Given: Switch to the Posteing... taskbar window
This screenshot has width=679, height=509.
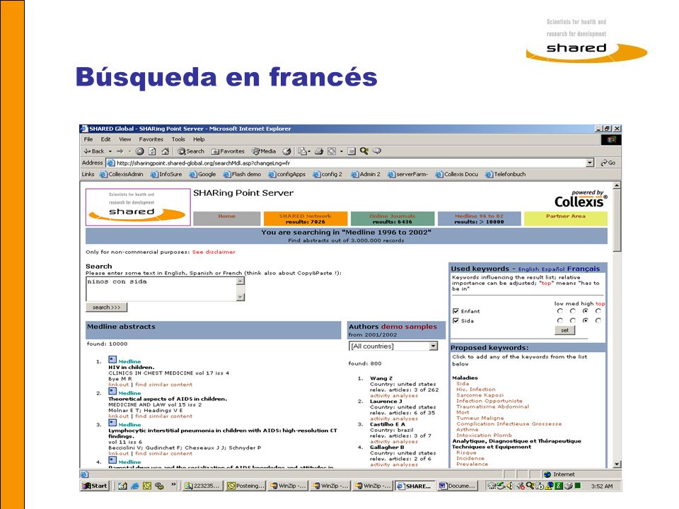Looking at the screenshot, I should 246,486.
